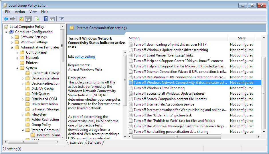The image size is (269, 154).
Task: Collapse the Computer Configuration tree node
Action: pyautogui.click(x=7, y=32)
